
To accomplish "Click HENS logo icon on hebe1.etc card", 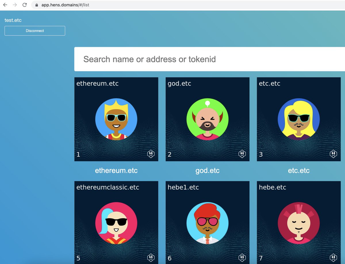I will tap(242, 258).
